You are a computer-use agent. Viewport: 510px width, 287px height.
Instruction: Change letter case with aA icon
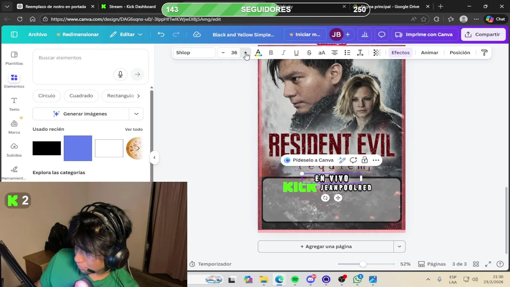(x=322, y=53)
